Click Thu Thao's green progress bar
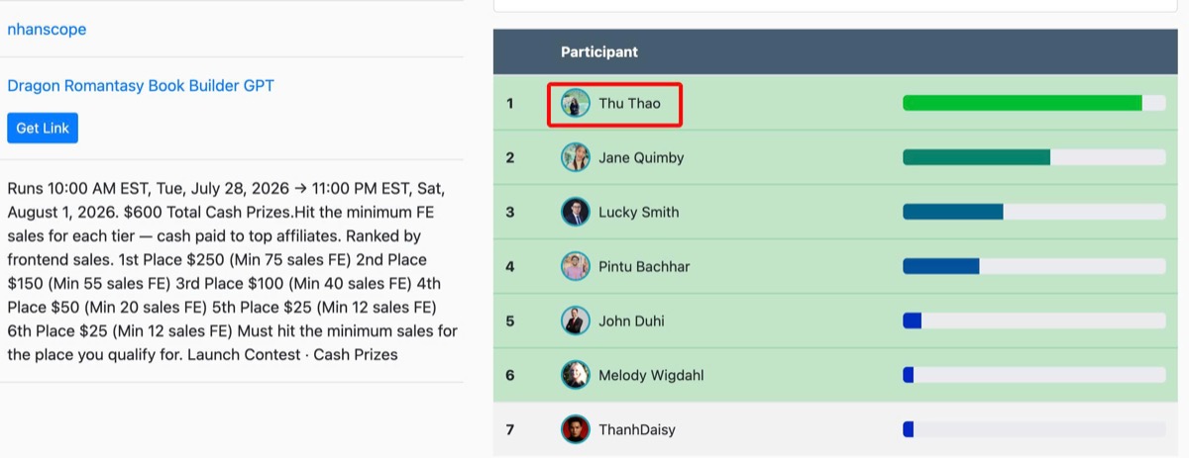The image size is (1189, 458). pos(1034,103)
